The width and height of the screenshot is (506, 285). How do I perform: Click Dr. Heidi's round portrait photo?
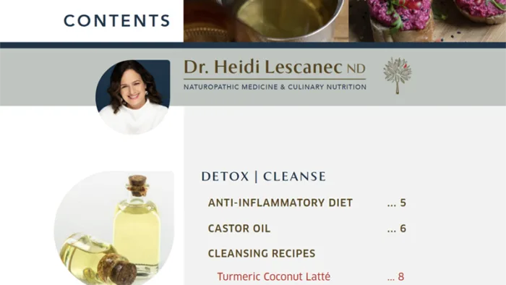point(132,97)
